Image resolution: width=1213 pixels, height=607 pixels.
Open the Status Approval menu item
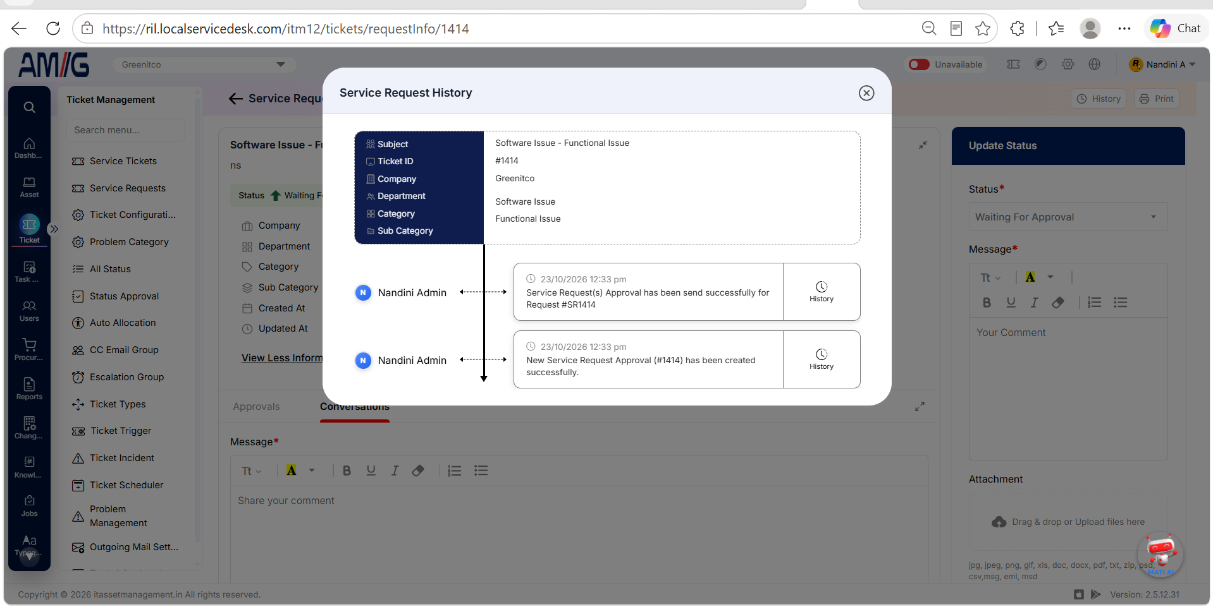pyautogui.click(x=124, y=296)
